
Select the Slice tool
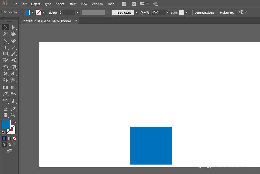pos(13,109)
